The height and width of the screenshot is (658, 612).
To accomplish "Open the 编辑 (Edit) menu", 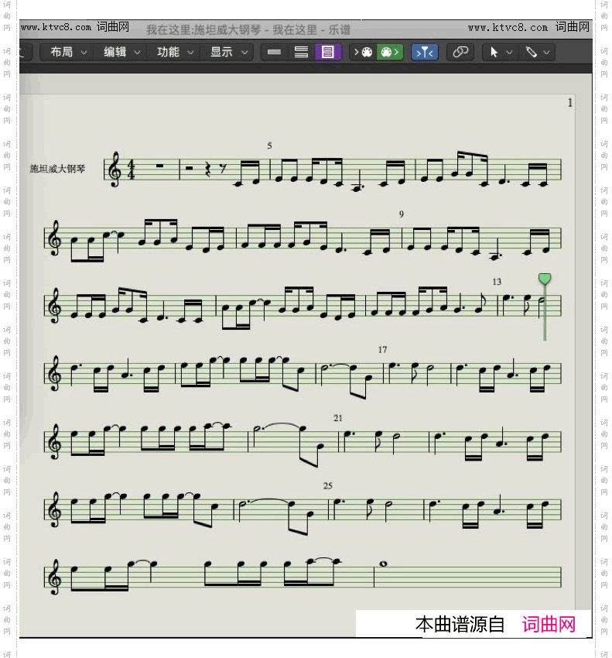I will click(x=115, y=52).
